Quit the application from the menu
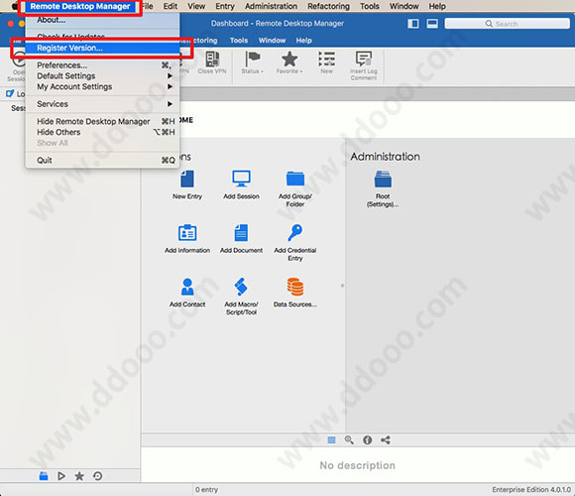 point(102,161)
